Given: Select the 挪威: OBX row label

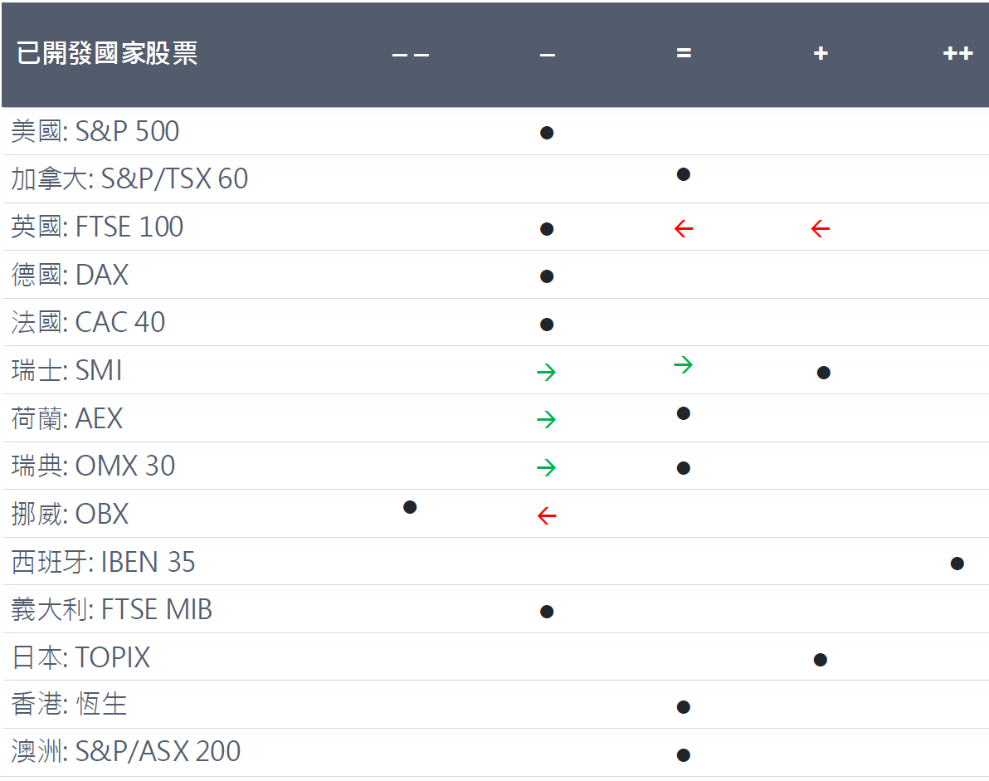Looking at the screenshot, I should tap(70, 514).
